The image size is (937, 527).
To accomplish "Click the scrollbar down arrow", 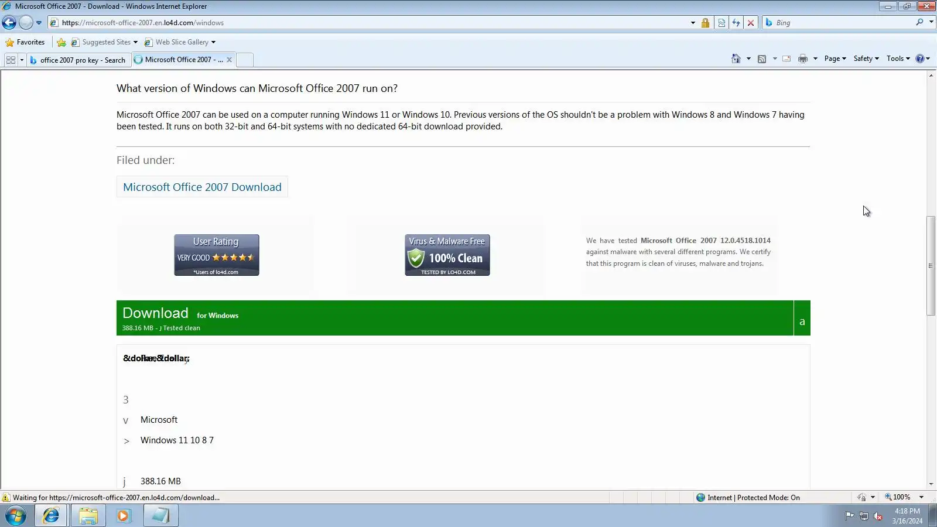I will pos(931,484).
